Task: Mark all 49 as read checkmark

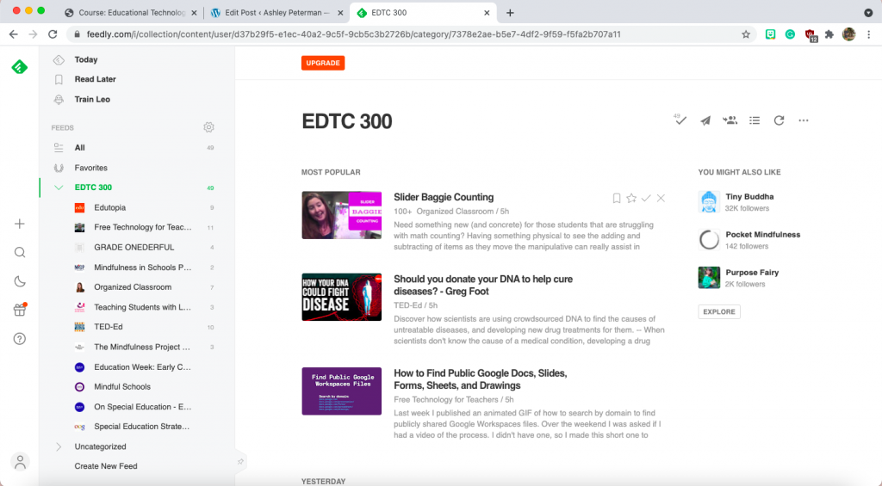Action: pos(680,120)
